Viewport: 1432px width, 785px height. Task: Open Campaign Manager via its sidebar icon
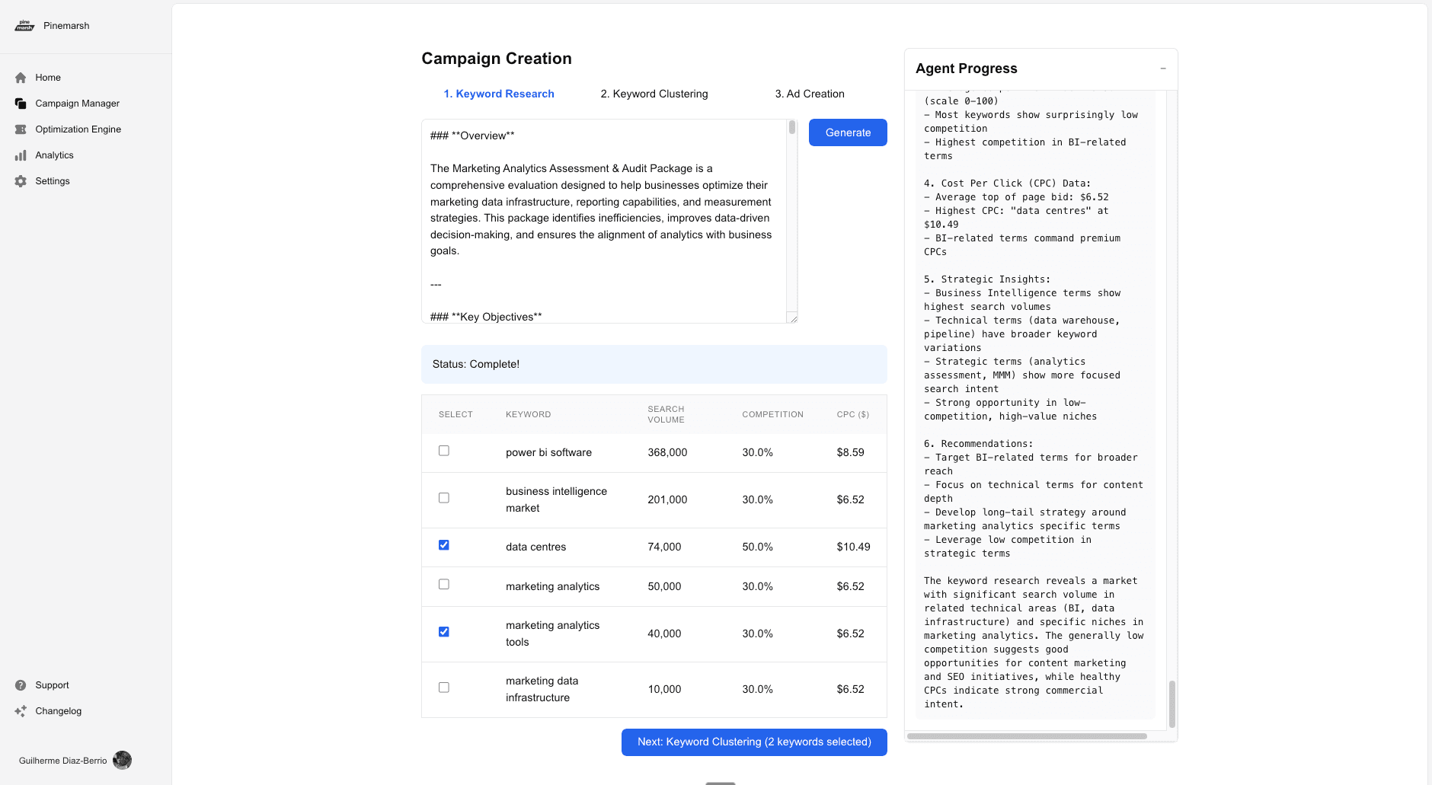click(21, 104)
